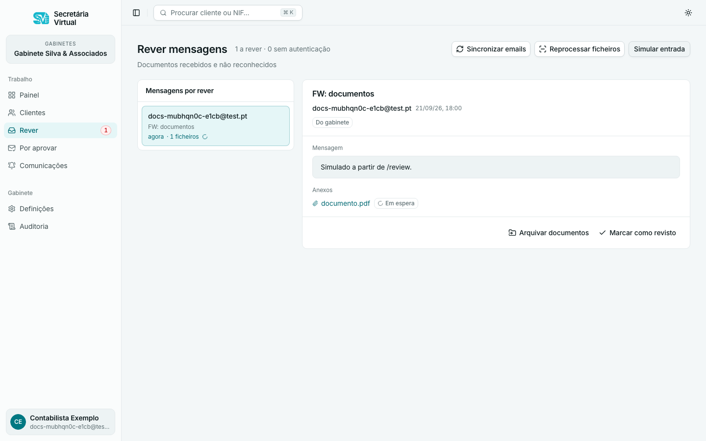
Task: Open the Contabilista Exemplo user menu
Action: point(60,422)
